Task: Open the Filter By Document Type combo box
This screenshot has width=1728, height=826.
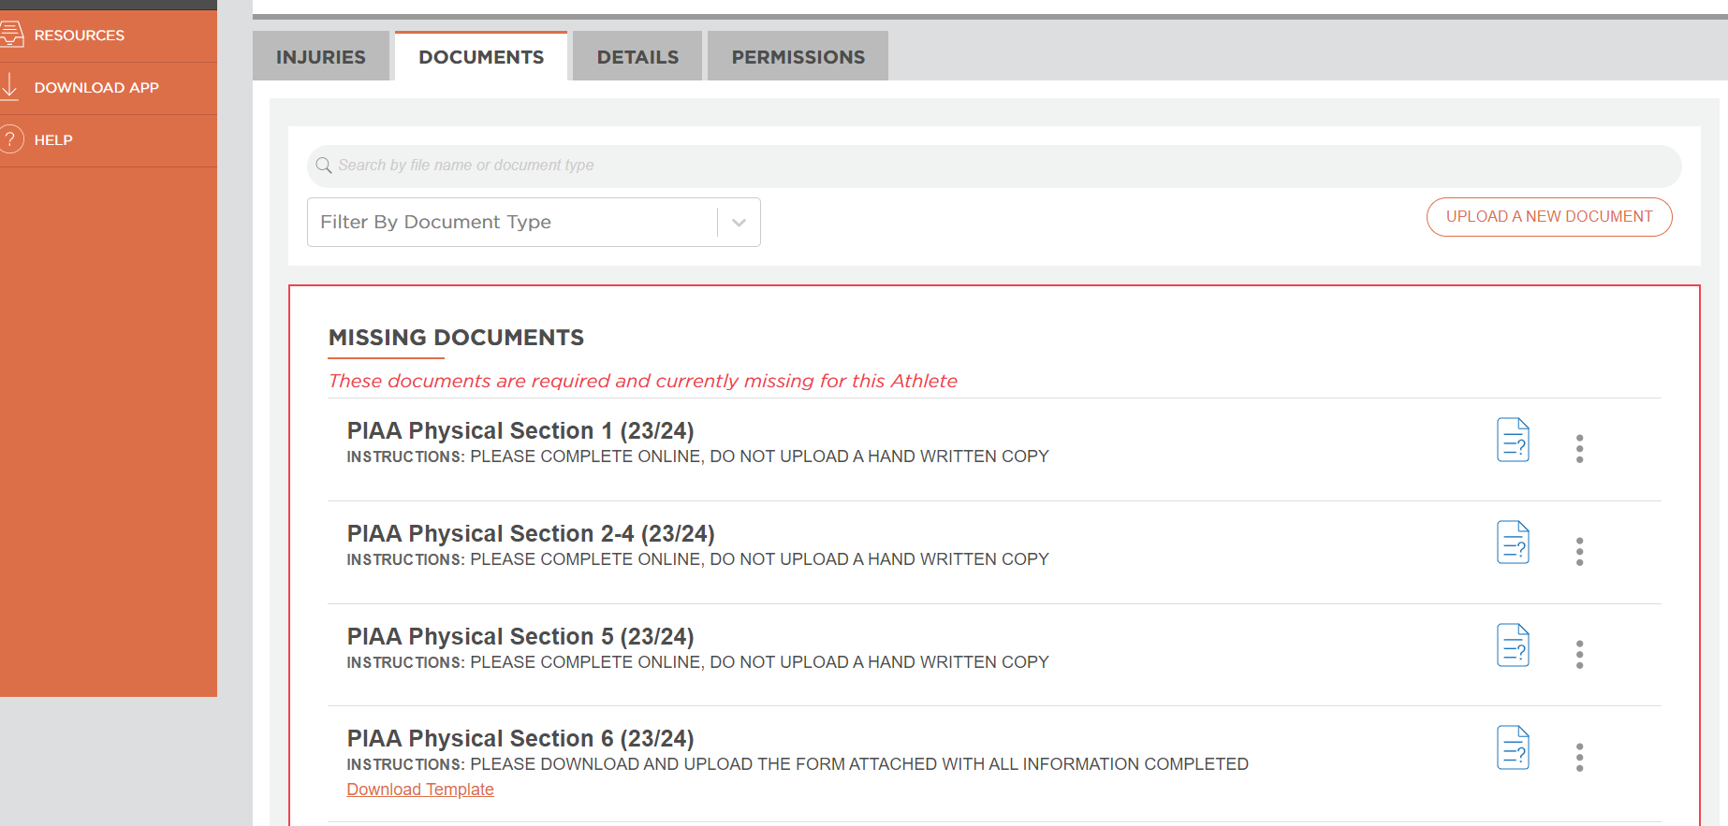Action: 534,223
